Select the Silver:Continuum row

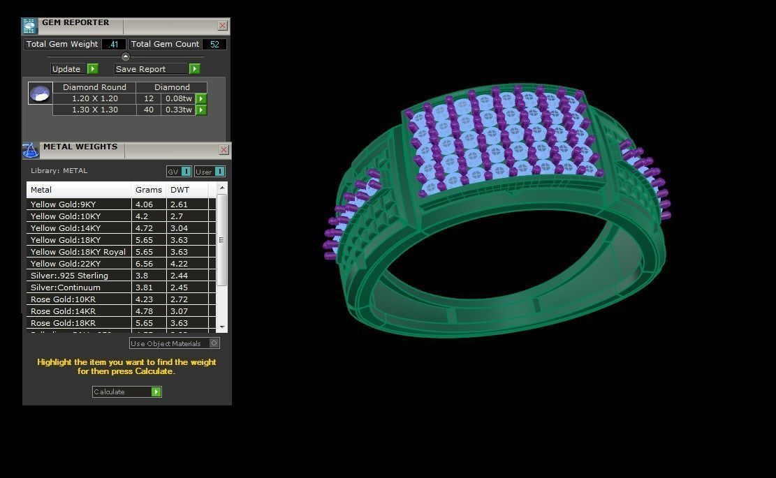[122, 287]
